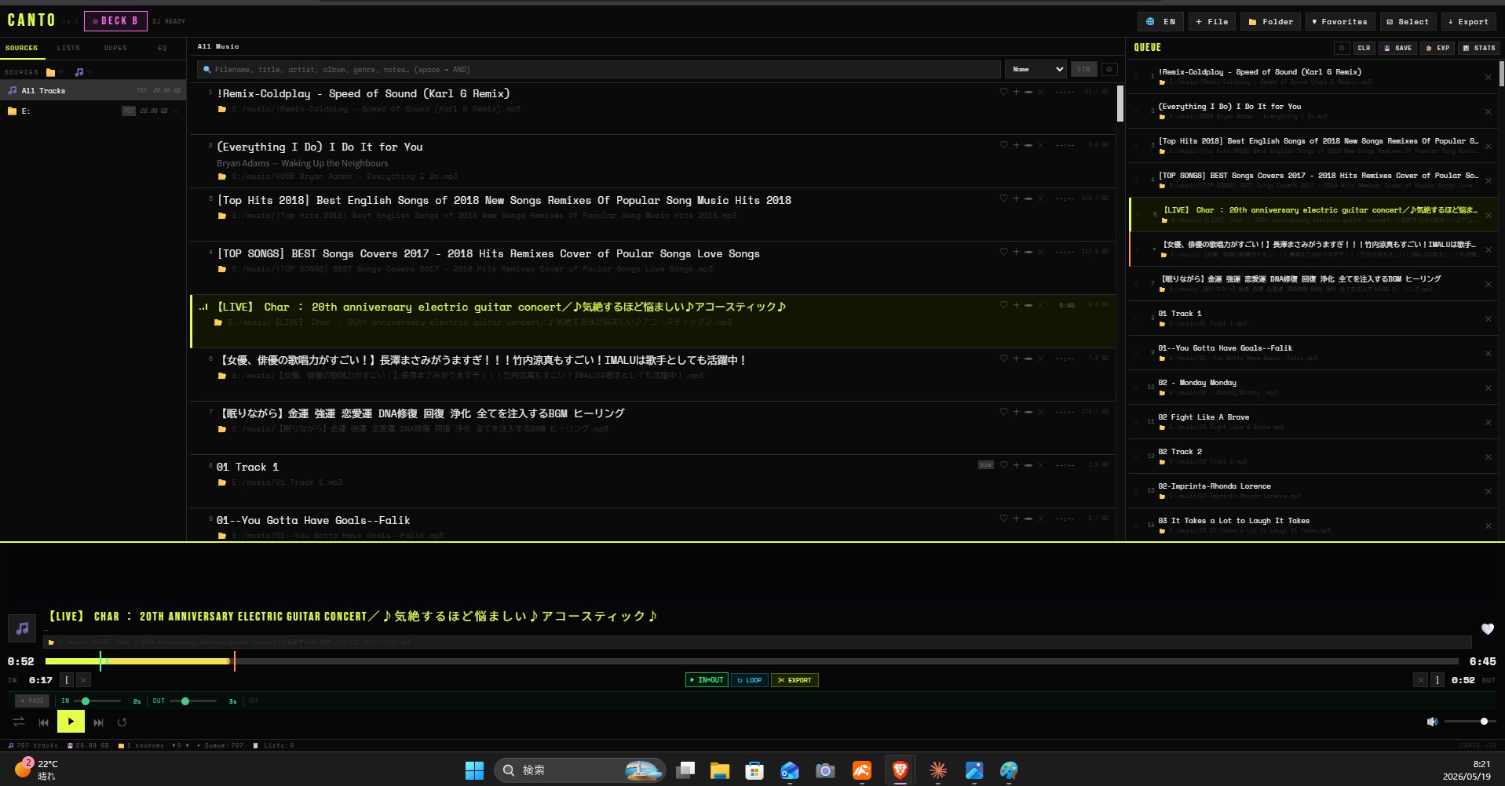The width and height of the screenshot is (1505, 786).
Task: Toggle LOOP mode
Action: 750,680
